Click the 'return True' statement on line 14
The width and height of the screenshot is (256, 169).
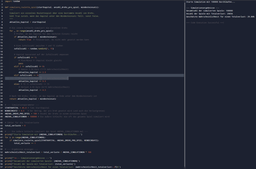point(25,40)
